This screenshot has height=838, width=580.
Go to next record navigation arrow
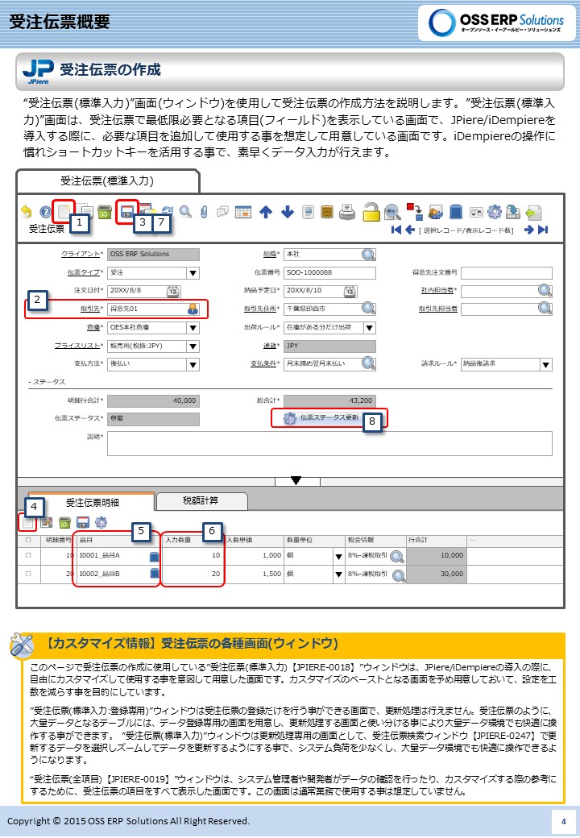tap(529, 230)
